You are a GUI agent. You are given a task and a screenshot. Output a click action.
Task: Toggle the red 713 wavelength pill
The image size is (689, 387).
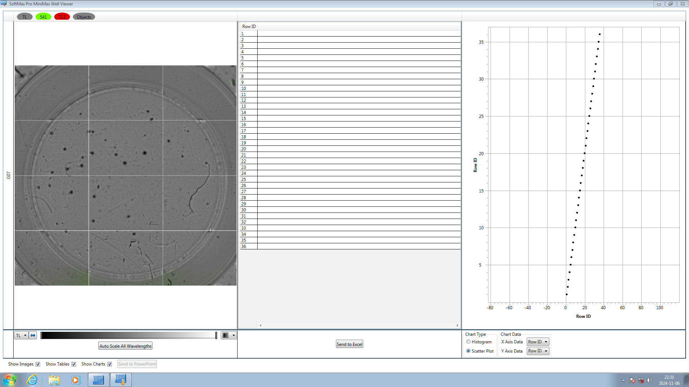point(62,17)
